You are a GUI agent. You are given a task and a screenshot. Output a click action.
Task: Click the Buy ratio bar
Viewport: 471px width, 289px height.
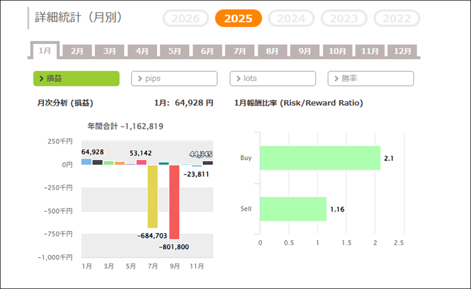tap(320, 158)
